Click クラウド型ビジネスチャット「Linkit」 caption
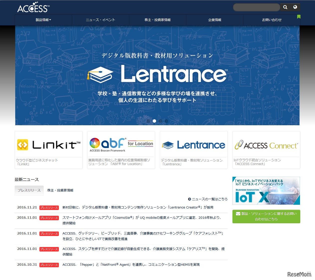The width and height of the screenshot is (315, 280). pos(37,162)
